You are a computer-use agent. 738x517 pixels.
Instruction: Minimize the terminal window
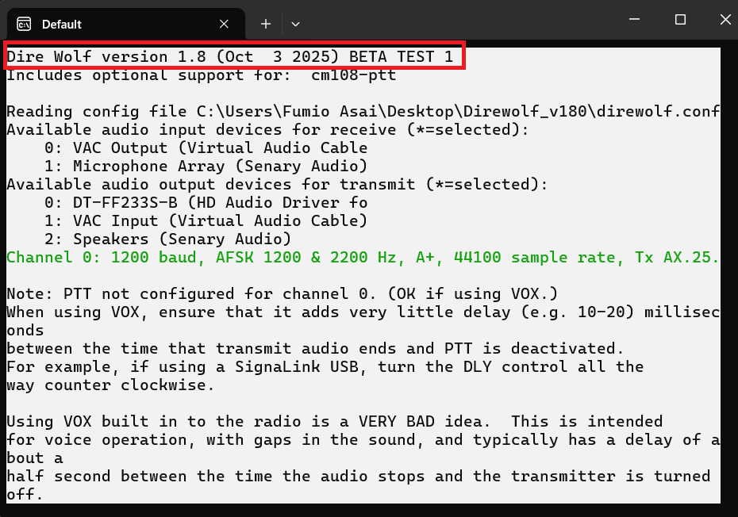(635, 19)
